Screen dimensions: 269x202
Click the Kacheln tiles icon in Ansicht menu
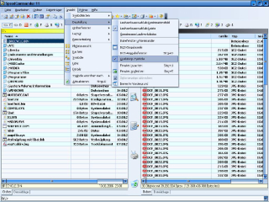(x=68, y=52)
